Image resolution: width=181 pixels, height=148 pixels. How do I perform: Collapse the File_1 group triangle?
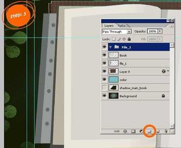(x=111, y=47)
